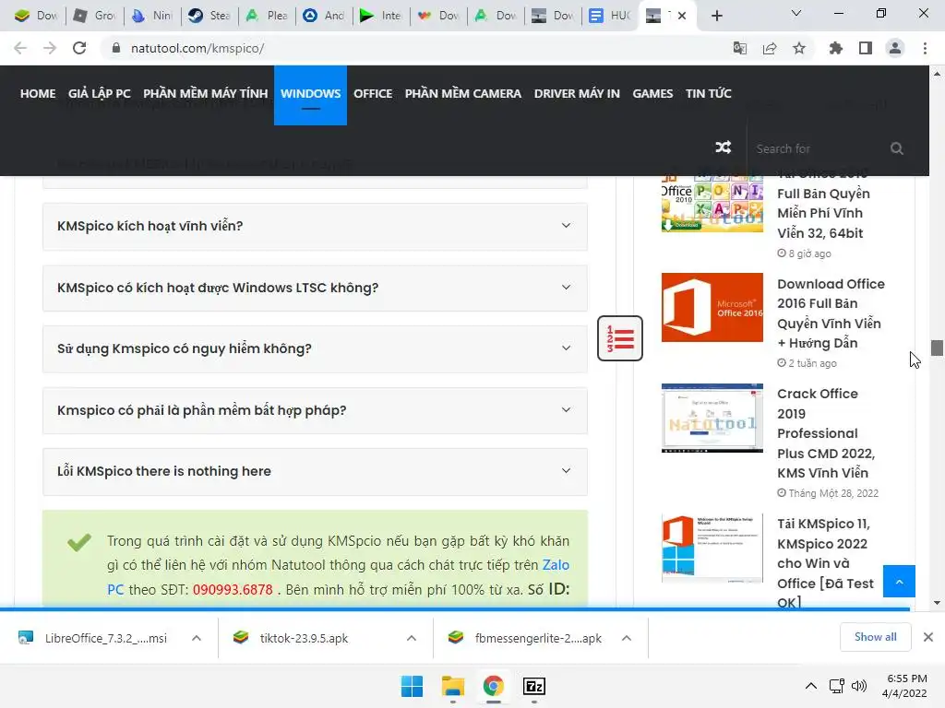Open File Explorer from taskbar

click(452, 686)
